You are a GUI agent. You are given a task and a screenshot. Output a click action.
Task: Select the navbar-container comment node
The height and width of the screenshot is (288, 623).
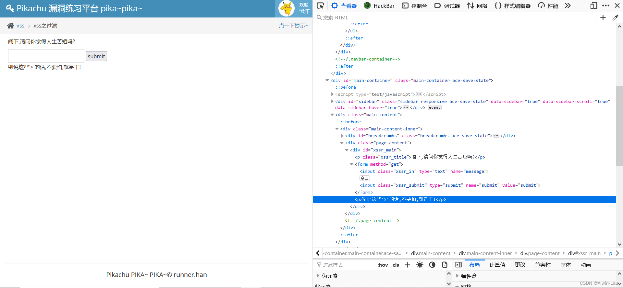pyautogui.click(x=367, y=59)
